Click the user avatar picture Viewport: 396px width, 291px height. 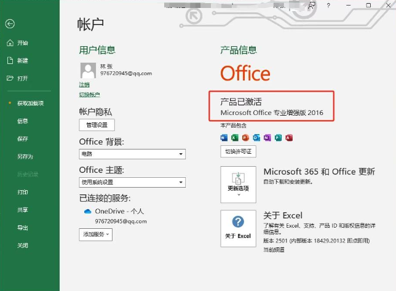(x=88, y=70)
